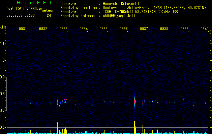This screenshot has height=134, width=212.
Task: Click the 0932 time axis marker
Action: click(43, 28)
